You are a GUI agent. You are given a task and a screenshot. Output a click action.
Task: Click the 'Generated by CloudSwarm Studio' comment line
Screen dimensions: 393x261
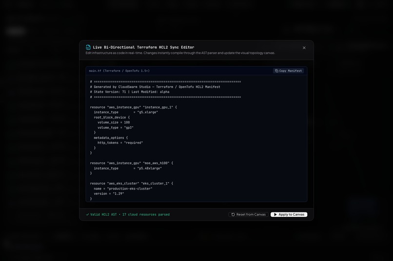click(x=155, y=87)
